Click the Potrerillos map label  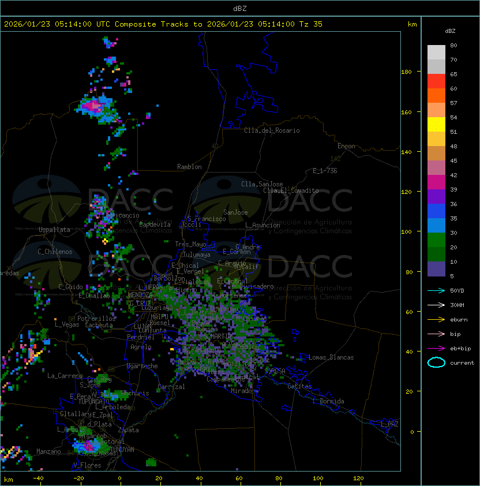pyautogui.click(x=96, y=319)
